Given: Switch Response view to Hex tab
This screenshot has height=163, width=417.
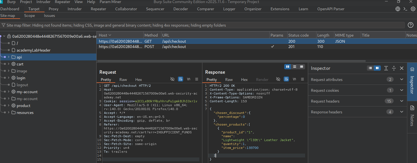Looking at the screenshot, I should point(244,80).
